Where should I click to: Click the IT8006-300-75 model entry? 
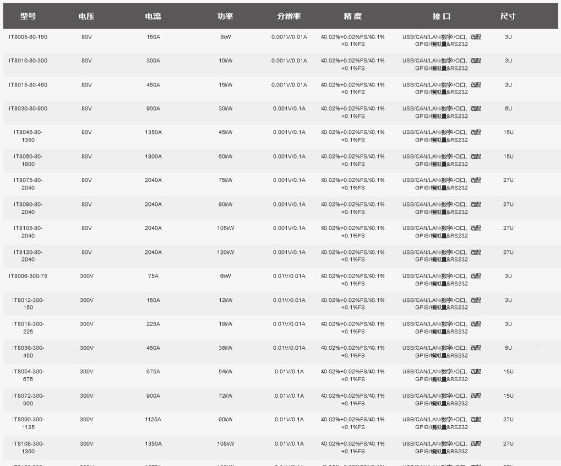click(x=28, y=276)
